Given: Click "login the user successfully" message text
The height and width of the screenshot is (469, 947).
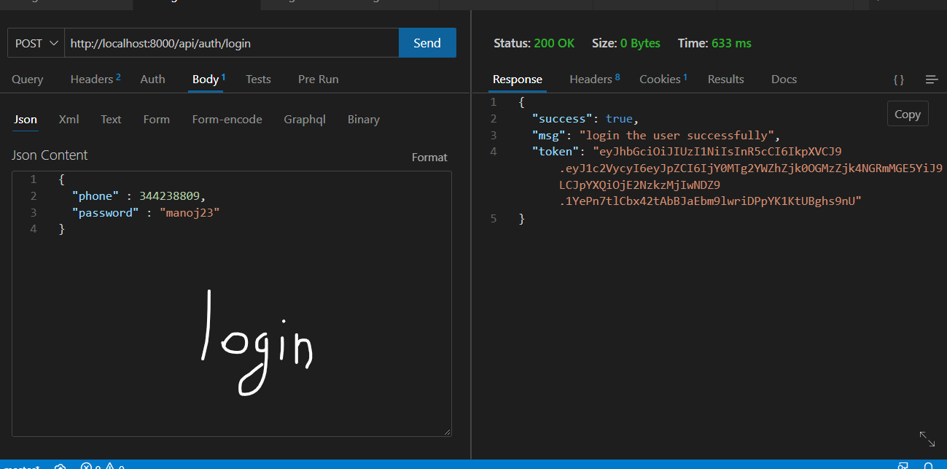Looking at the screenshot, I should click(676, 135).
